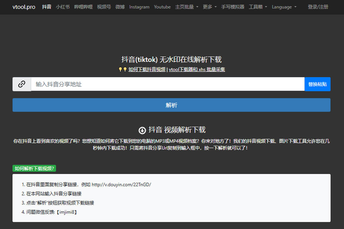Open the 小红书 navigation item

point(63,7)
